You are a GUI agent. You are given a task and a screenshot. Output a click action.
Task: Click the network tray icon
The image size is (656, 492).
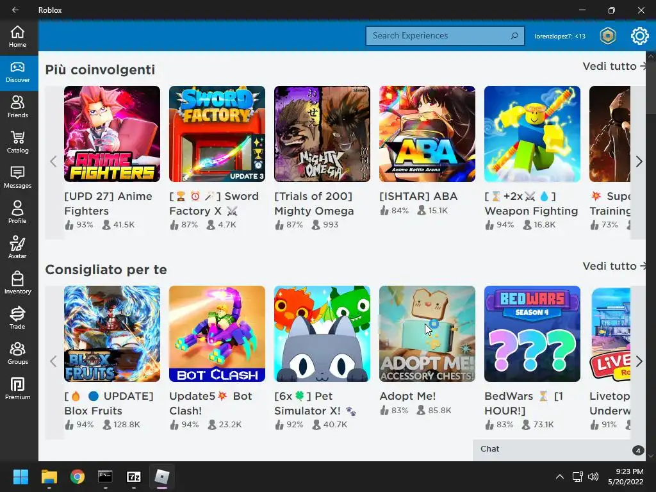click(x=577, y=477)
